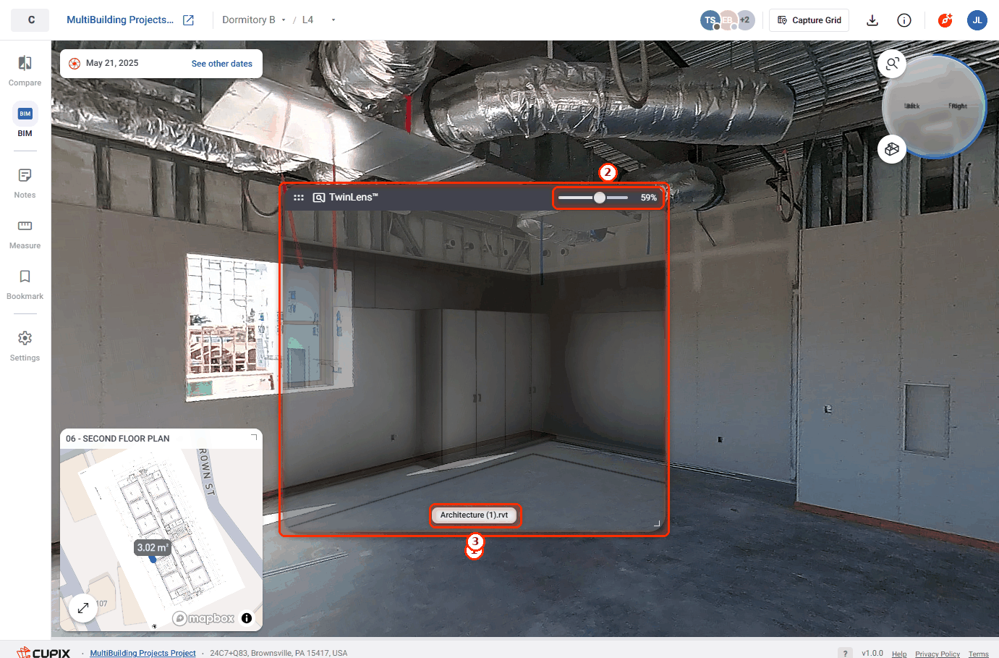Open the MultiBuilding Projects link
Viewport: 999px width, 658px height.
click(120, 20)
